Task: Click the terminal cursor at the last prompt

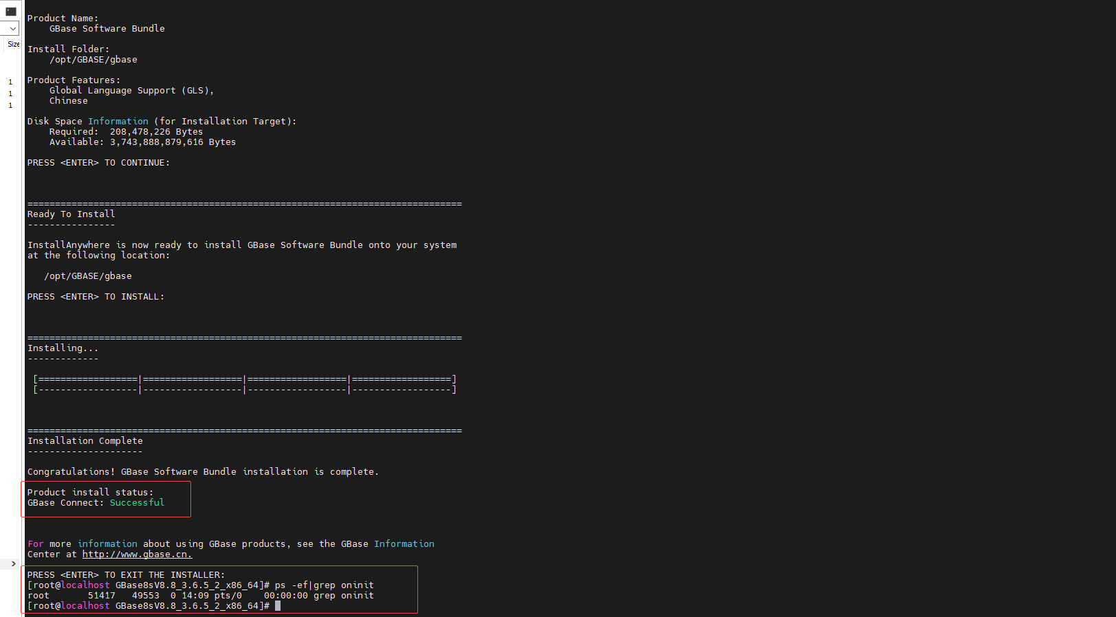Action: [x=278, y=606]
